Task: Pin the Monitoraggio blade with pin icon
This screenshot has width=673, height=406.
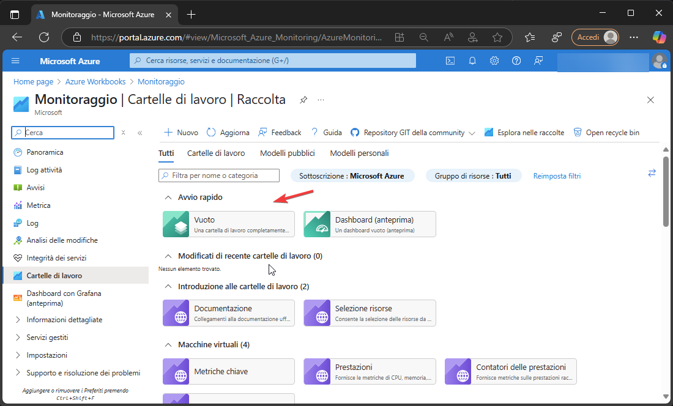Action: [x=303, y=100]
